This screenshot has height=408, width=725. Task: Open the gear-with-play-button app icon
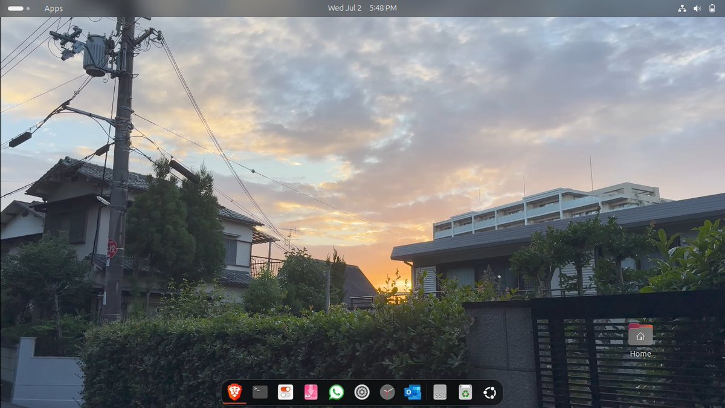click(x=362, y=392)
